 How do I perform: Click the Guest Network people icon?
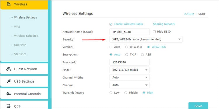tap(8, 69)
